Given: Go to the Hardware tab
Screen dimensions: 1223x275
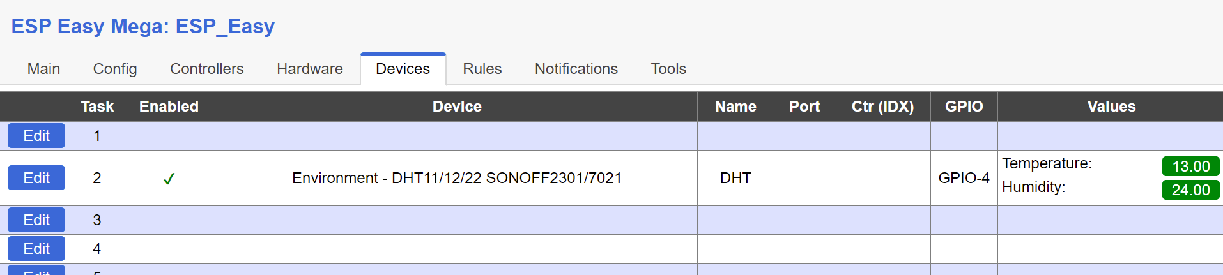Looking at the screenshot, I should tap(309, 69).
